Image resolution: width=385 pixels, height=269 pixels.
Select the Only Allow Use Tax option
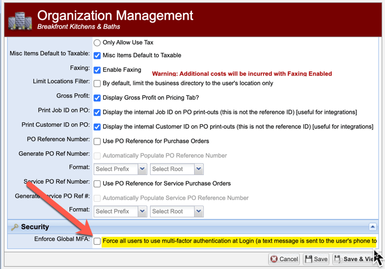pos(97,42)
